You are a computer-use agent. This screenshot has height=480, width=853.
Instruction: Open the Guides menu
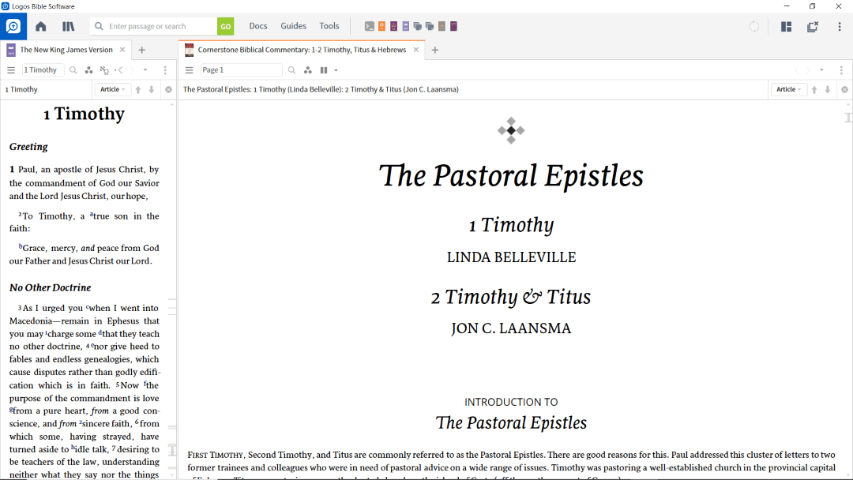[x=293, y=26]
